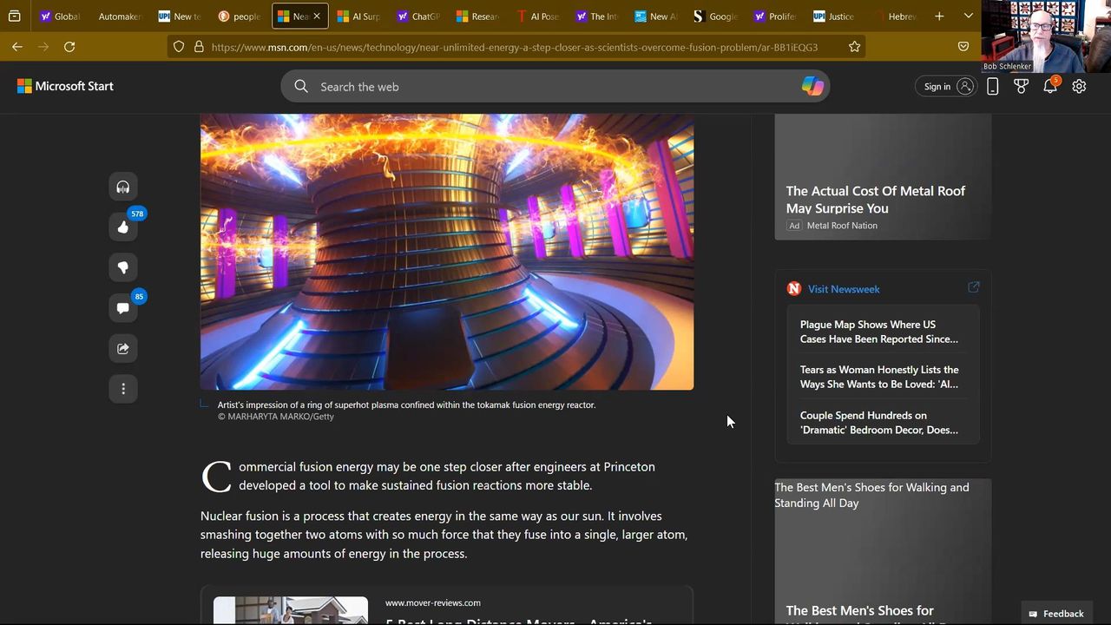Bookmark this page with star icon

pyautogui.click(x=854, y=47)
